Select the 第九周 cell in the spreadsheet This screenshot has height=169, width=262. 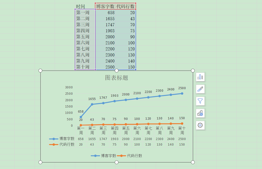[85, 61]
